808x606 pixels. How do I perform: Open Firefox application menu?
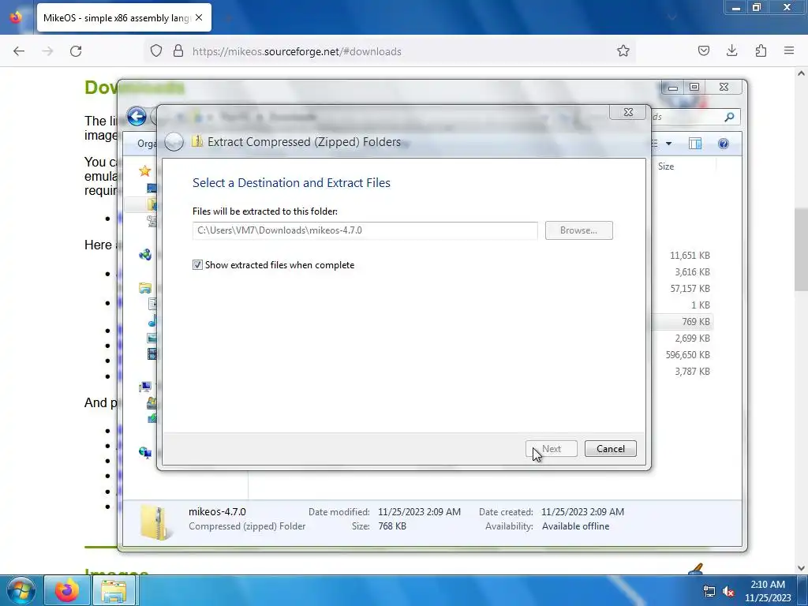(789, 51)
